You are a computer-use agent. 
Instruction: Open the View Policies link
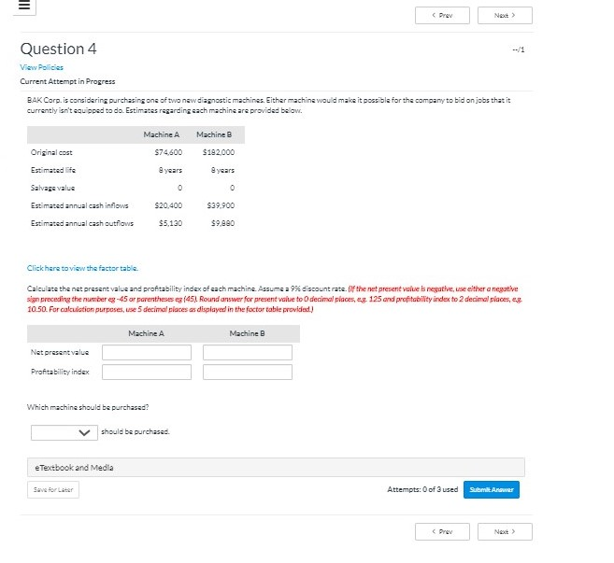click(x=41, y=67)
